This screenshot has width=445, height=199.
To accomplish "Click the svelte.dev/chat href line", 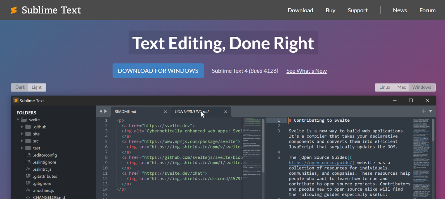I will point(164,173).
